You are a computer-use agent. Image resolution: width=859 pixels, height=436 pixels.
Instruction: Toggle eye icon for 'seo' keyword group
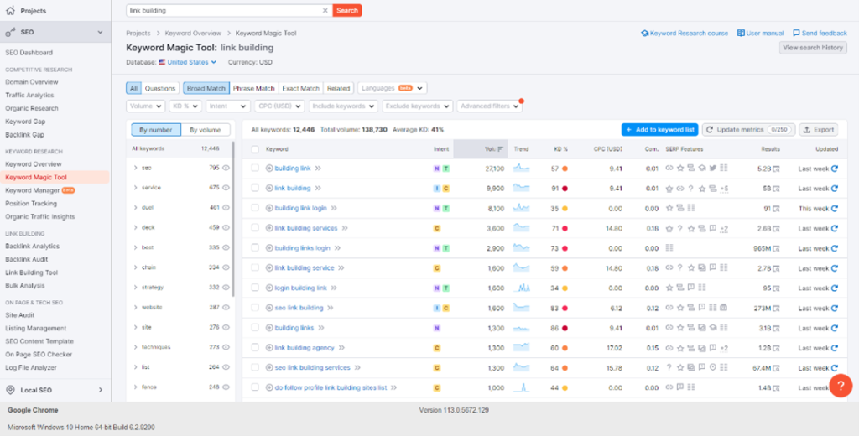pyautogui.click(x=226, y=168)
